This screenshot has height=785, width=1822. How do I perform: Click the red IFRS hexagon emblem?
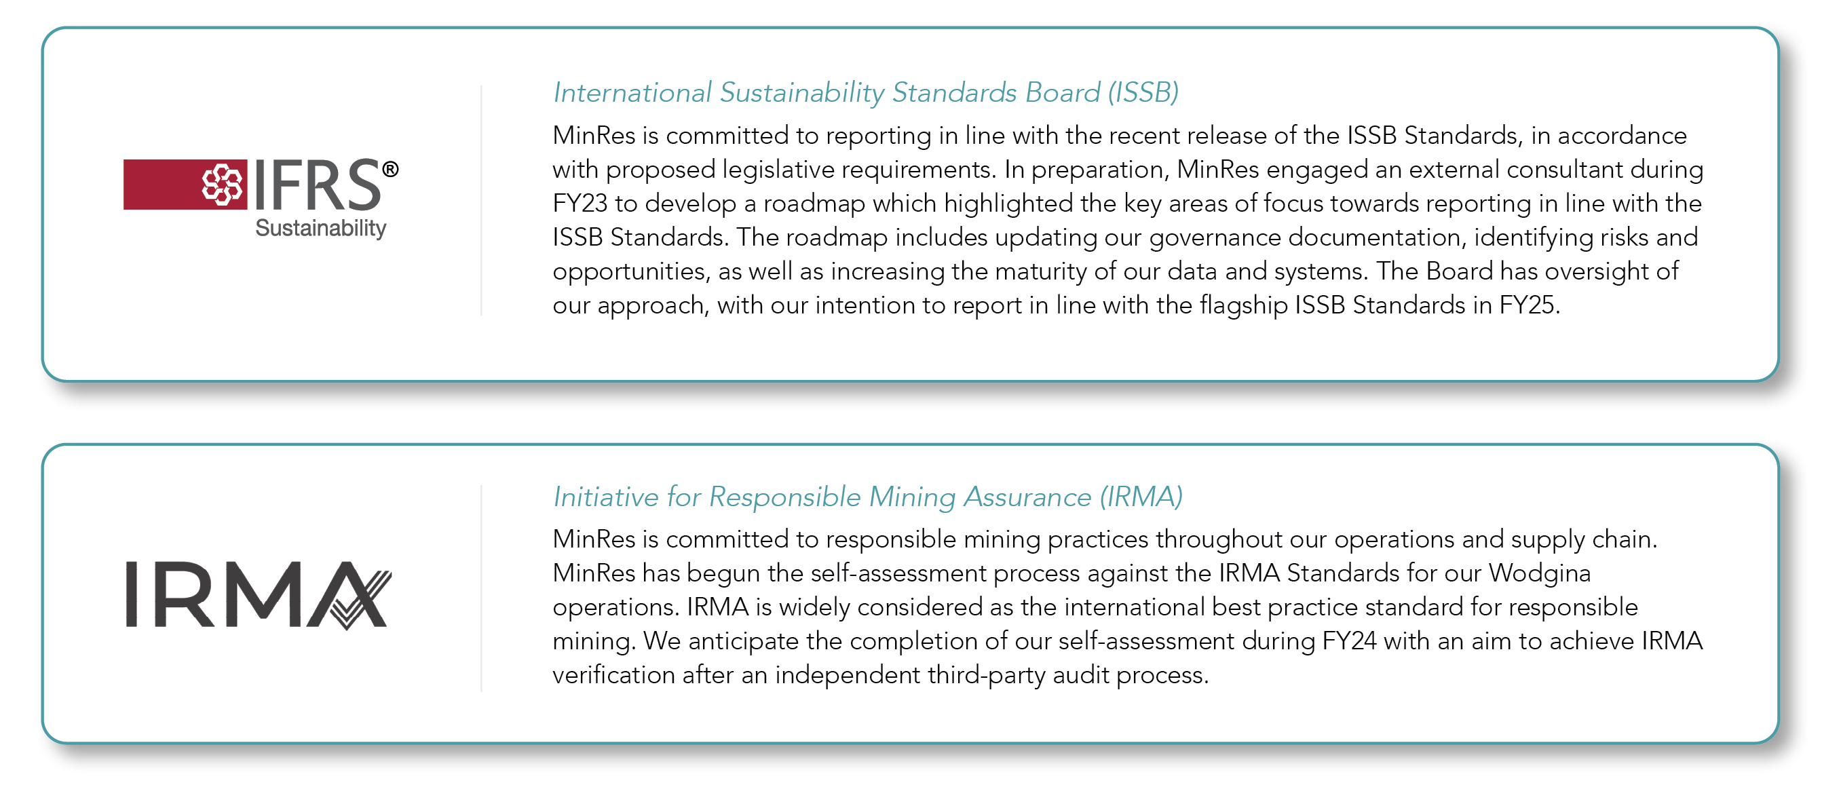point(223,185)
